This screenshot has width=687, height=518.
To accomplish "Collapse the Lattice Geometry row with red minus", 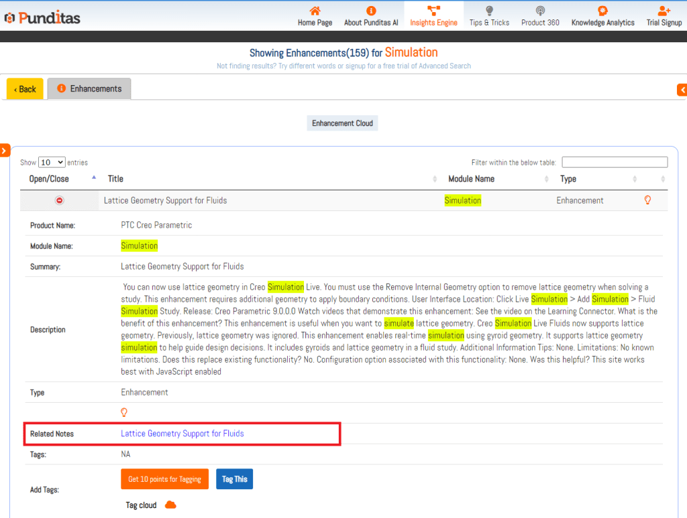I will pos(60,200).
